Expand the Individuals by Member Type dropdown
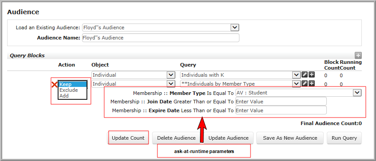Screen dimensions: 376x161 [297, 84]
